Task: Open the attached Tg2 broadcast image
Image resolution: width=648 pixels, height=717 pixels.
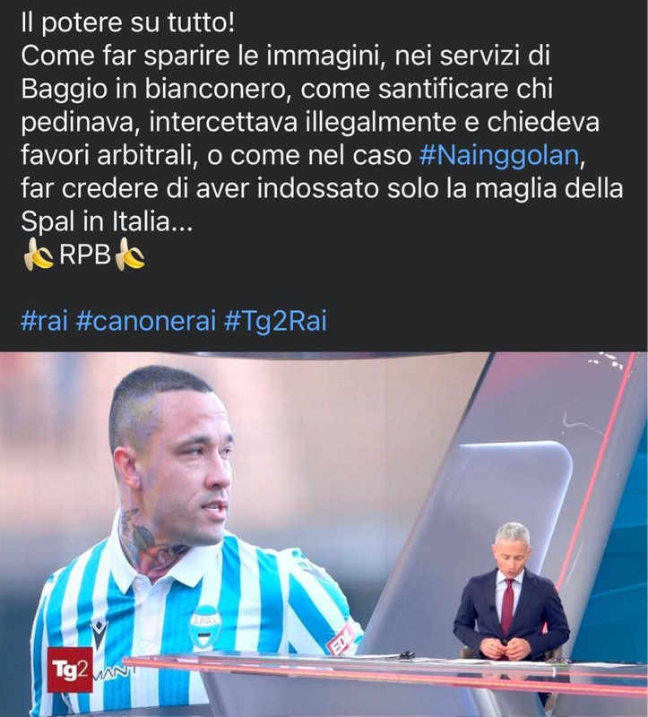Action: tap(324, 534)
